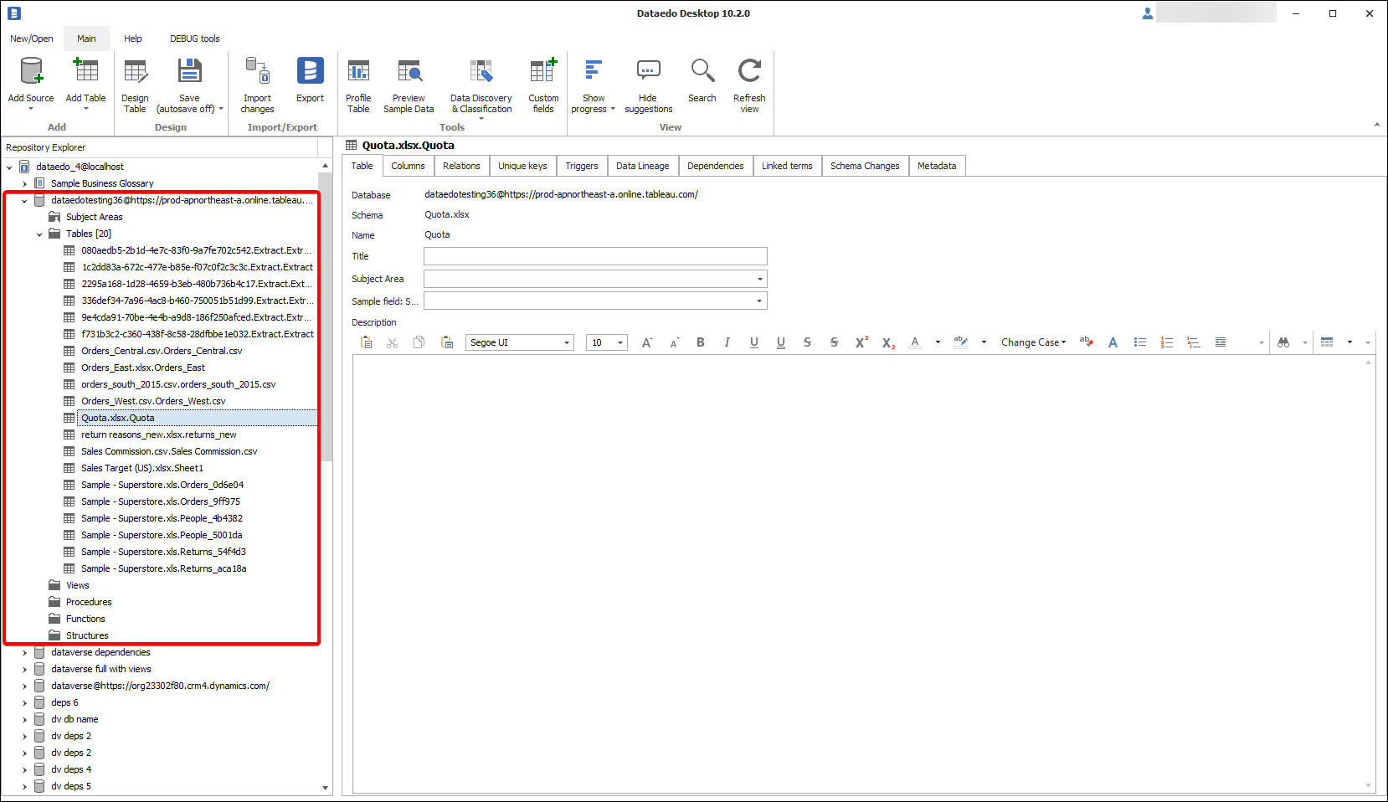
Task: Select Orders_East.xlsx.Orders_East table
Action: pyautogui.click(x=143, y=368)
